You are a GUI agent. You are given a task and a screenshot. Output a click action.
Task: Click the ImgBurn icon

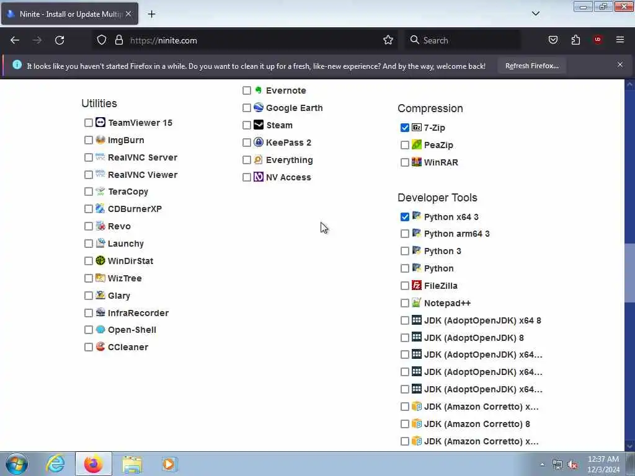click(100, 139)
